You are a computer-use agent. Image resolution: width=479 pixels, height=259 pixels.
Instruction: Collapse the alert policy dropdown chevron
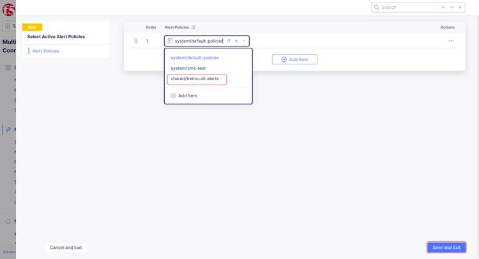pos(243,41)
